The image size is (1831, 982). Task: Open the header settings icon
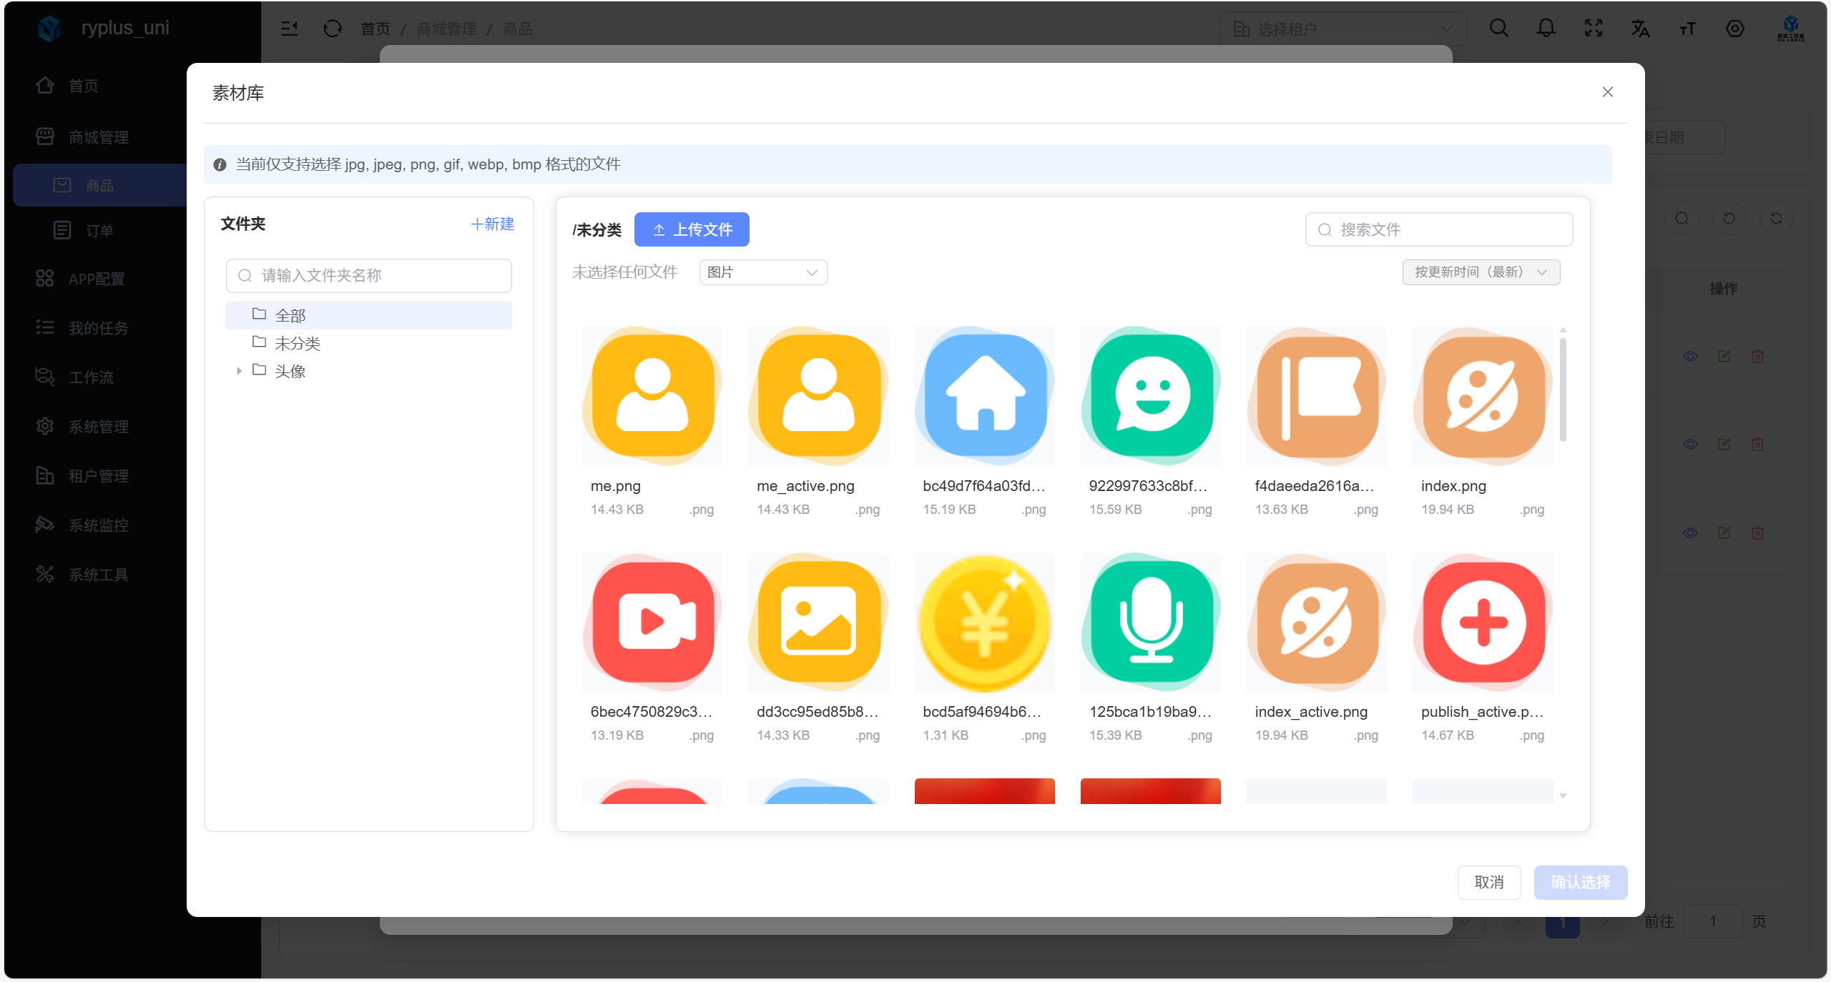(1734, 29)
